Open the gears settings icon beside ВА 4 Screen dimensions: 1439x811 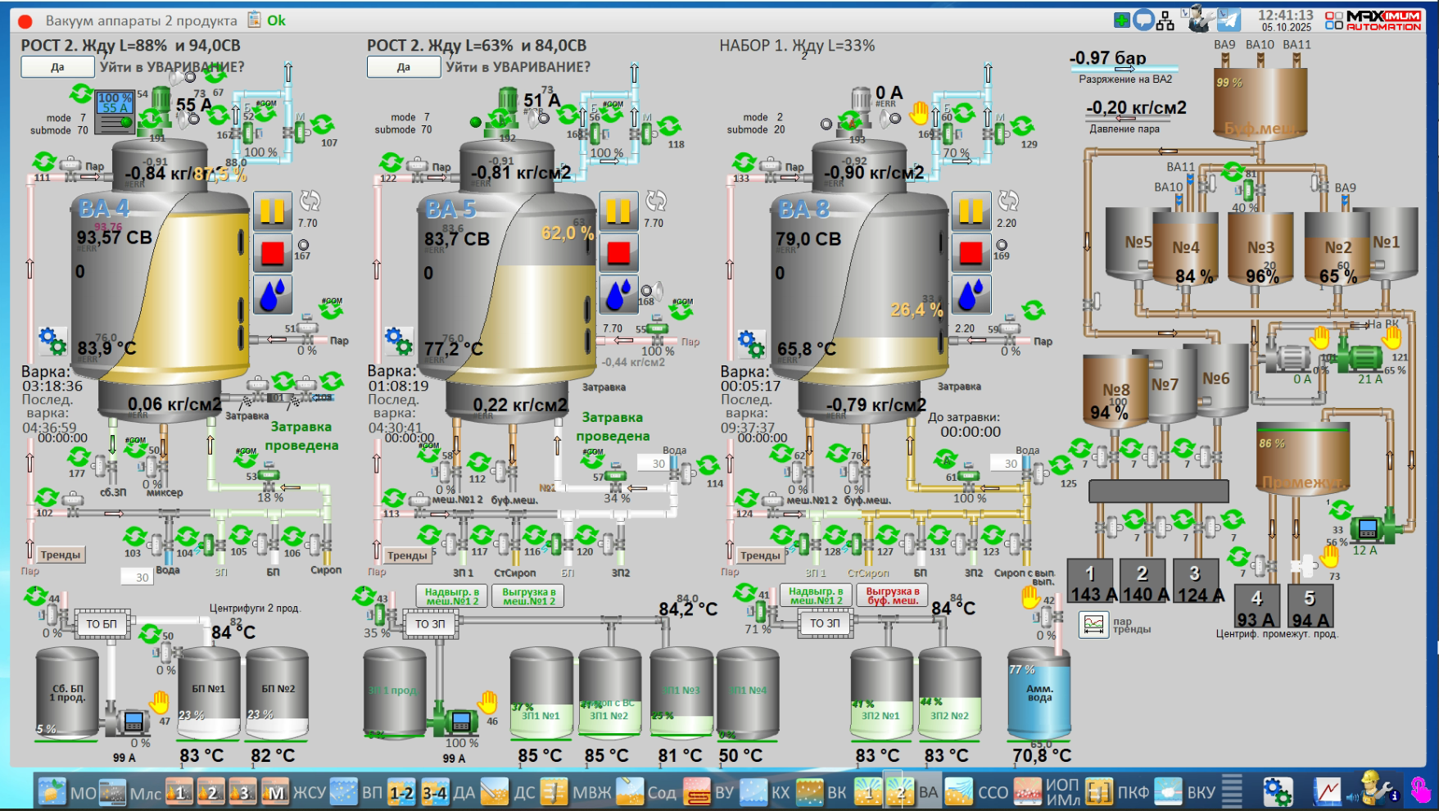52,340
